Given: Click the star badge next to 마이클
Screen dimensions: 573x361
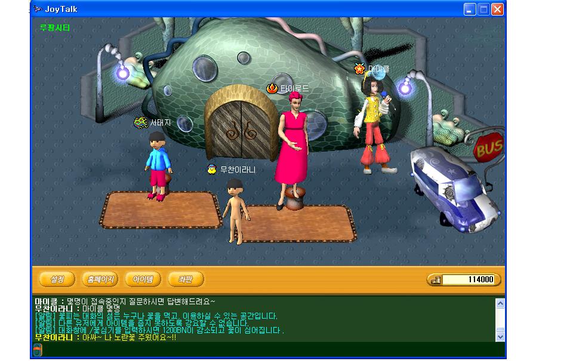Looking at the screenshot, I should 359,69.
